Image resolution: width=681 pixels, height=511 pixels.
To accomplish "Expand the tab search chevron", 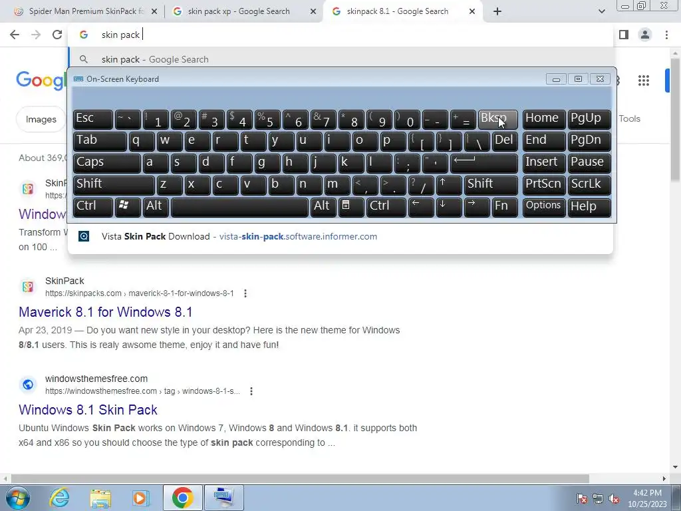I will point(601,11).
